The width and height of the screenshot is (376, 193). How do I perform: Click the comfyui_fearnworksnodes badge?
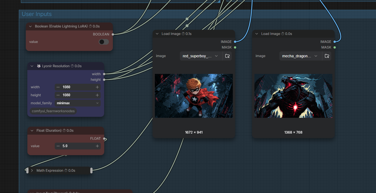[53, 111]
